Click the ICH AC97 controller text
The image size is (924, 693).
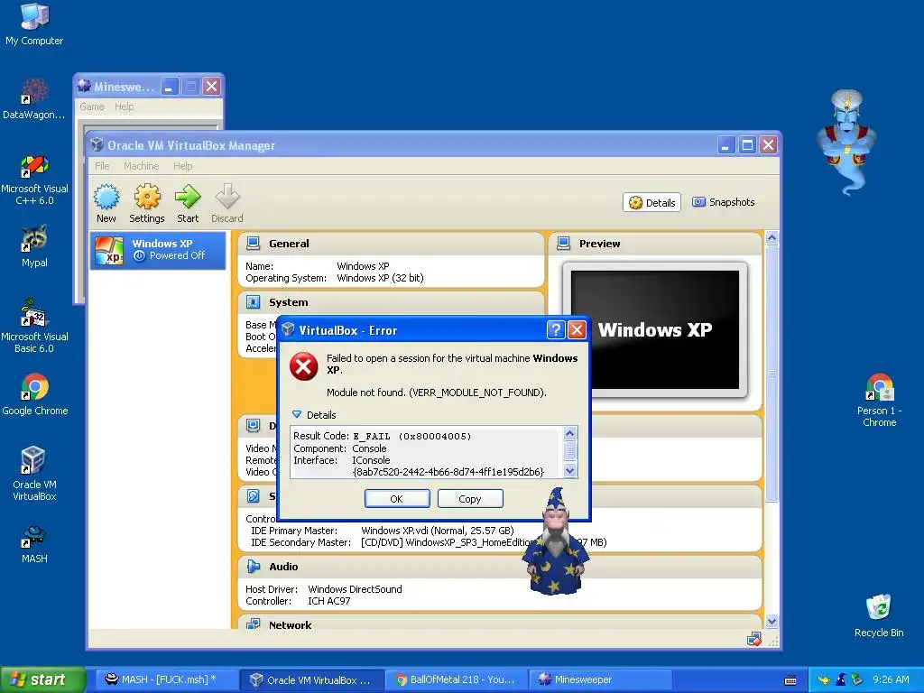pyautogui.click(x=328, y=601)
